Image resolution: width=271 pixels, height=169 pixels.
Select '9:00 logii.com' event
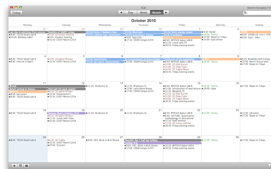(x=133, y=38)
